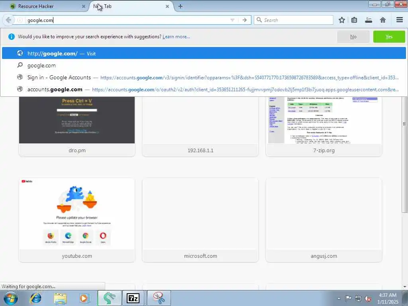This screenshot has height=306, width=408.
Task: Launch Internet Explorer from taskbar
Action: pyautogui.click(x=35, y=298)
